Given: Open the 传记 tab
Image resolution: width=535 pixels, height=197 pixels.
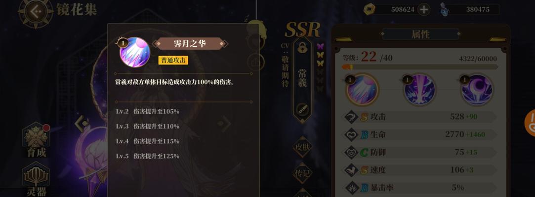Looking at the screenshot, I should click(303, 173).
